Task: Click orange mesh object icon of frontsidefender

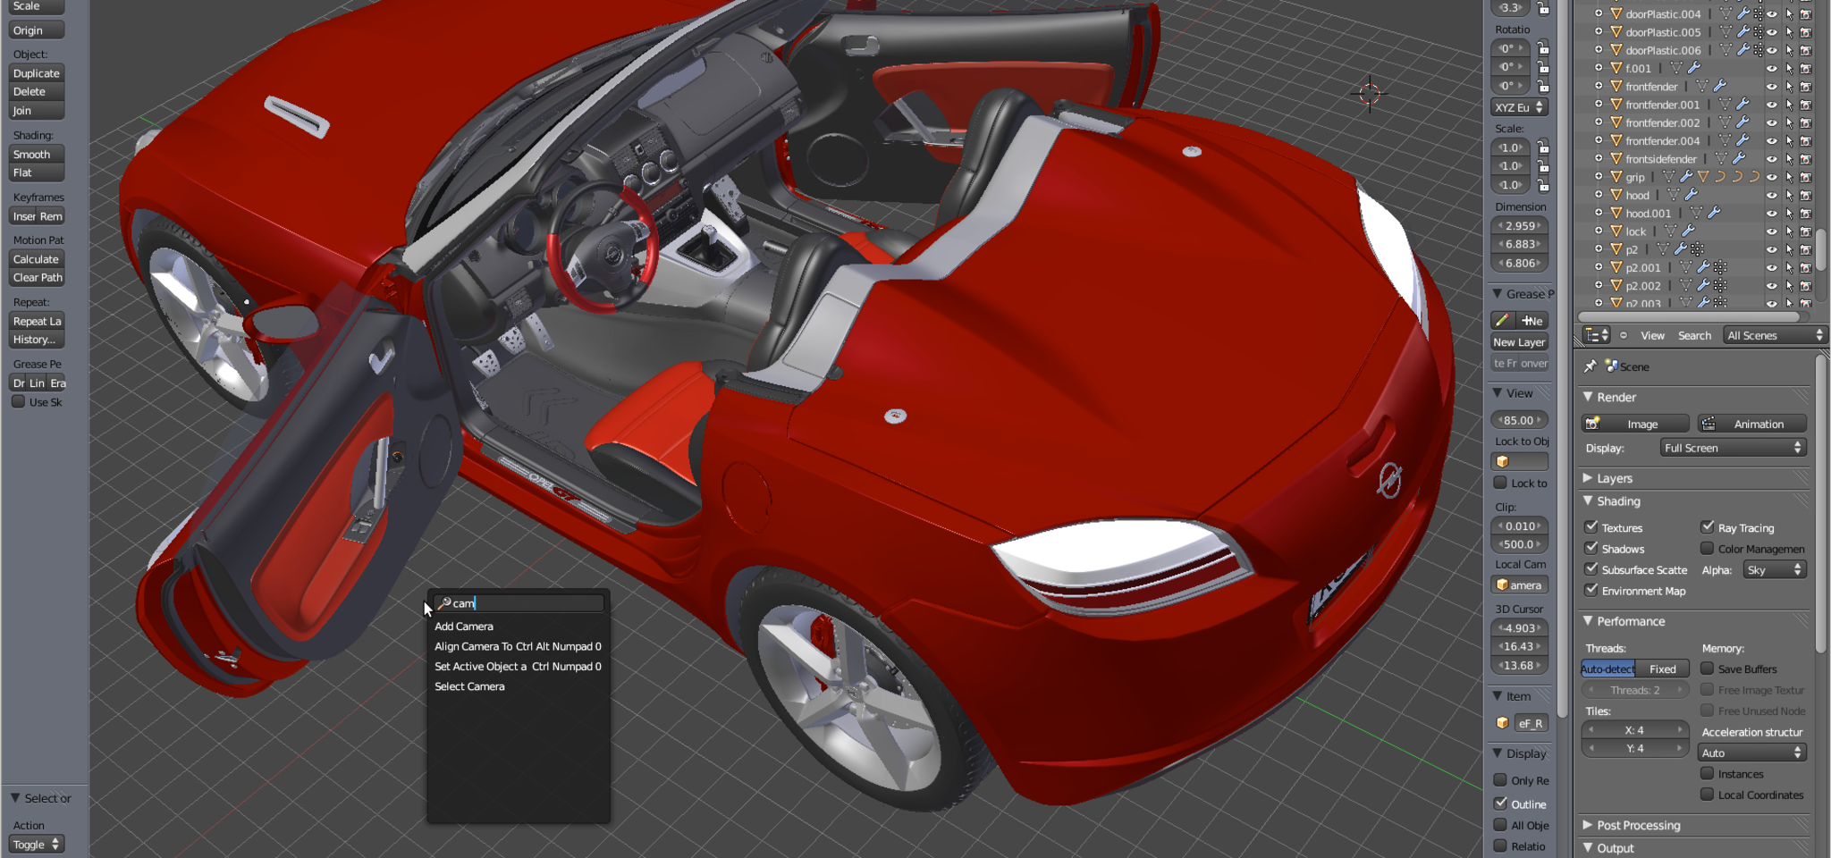Action: 1616,159
